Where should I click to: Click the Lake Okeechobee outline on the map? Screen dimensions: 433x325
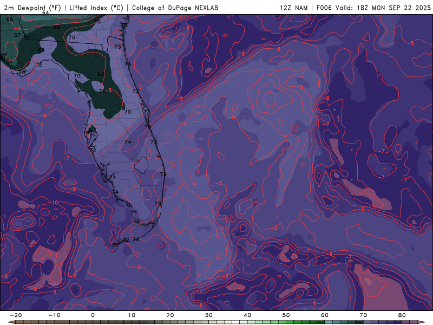(141, 165)
